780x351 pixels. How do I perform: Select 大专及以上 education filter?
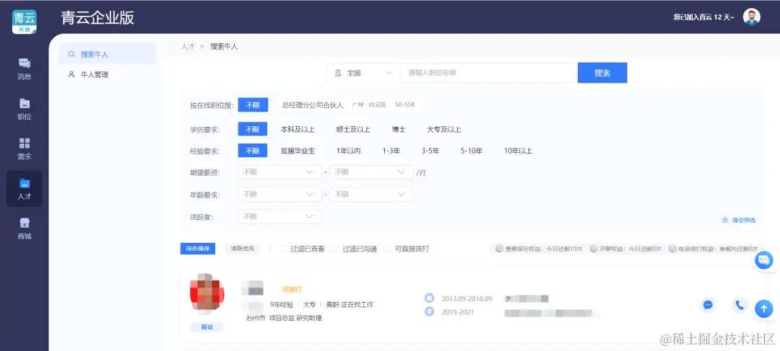pyautogui.click(x=443, y=129)
